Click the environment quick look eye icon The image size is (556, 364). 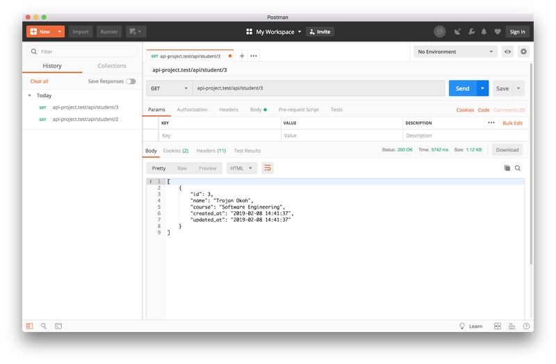(508, 51)
